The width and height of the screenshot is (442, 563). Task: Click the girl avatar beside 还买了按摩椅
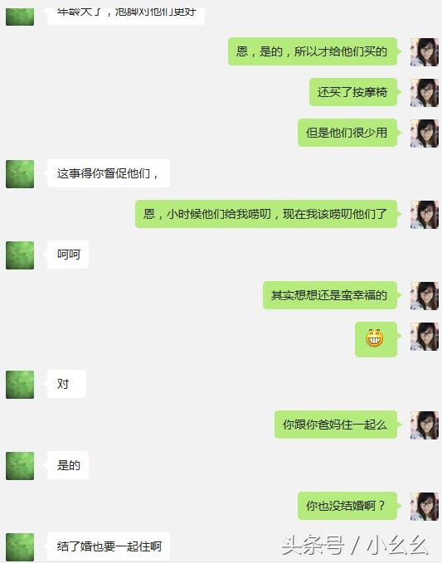(425, 93)
